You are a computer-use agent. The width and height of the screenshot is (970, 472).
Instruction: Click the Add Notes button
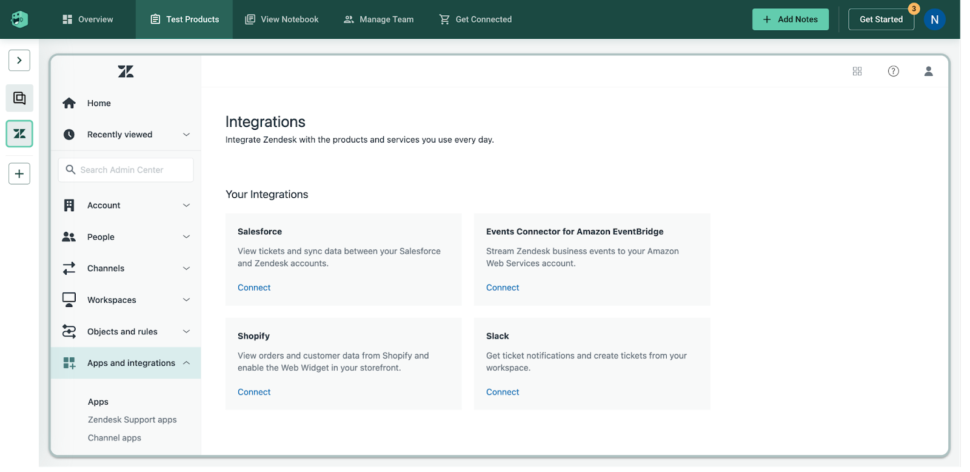(x=790, y=19)
